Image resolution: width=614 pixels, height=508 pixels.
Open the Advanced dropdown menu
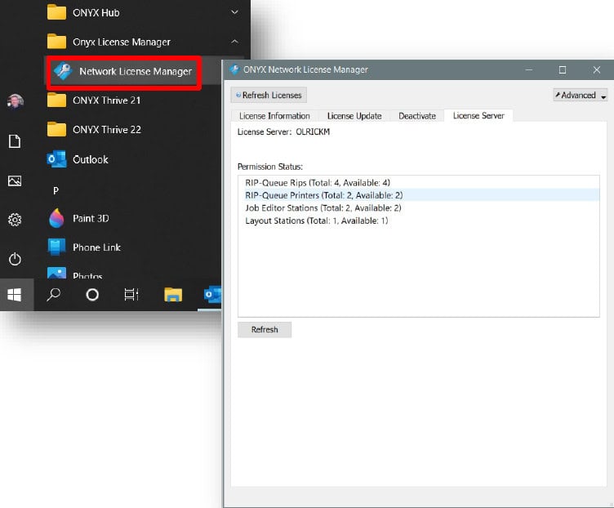580,96
